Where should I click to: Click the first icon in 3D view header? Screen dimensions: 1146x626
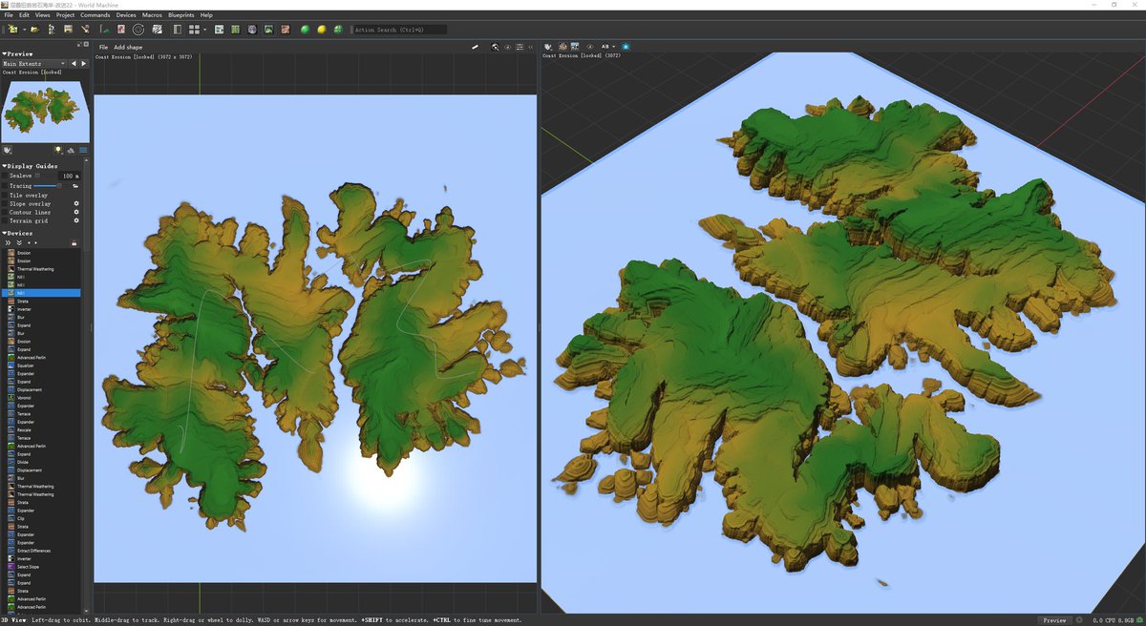tap(548, 47)
